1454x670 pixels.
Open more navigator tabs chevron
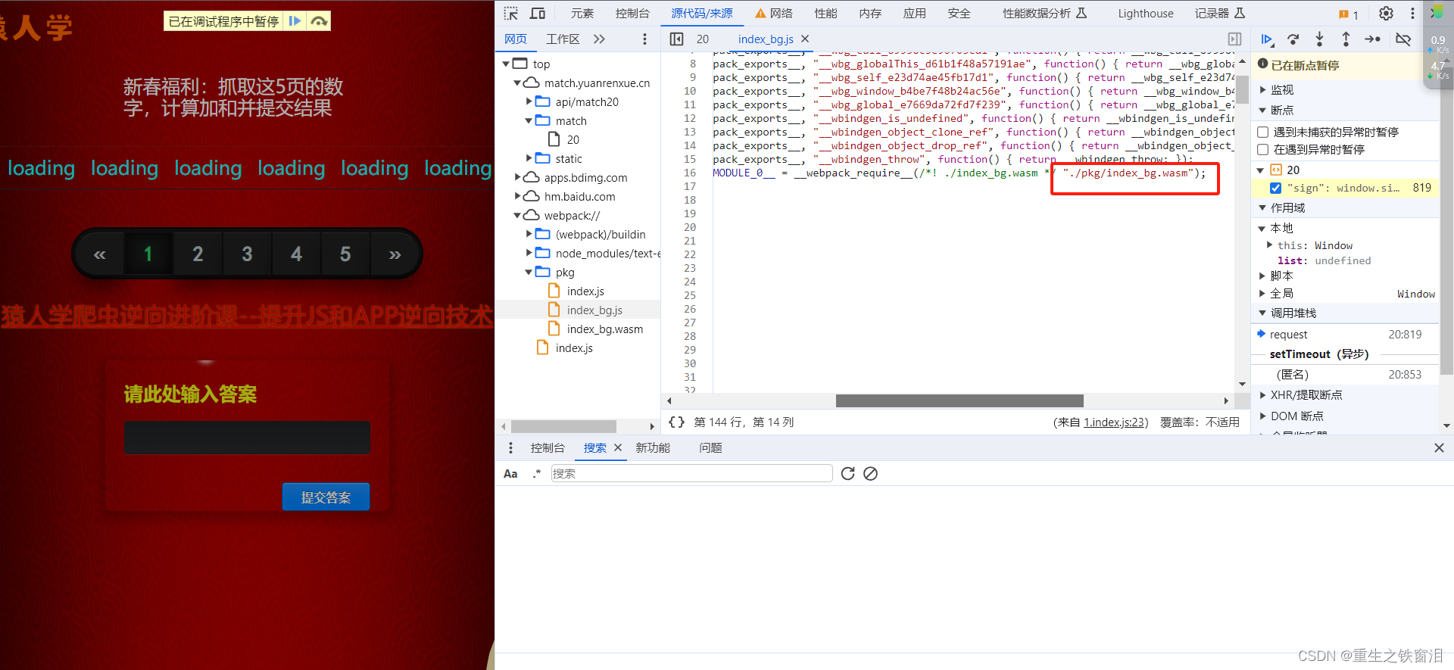[x=599, y=39]
